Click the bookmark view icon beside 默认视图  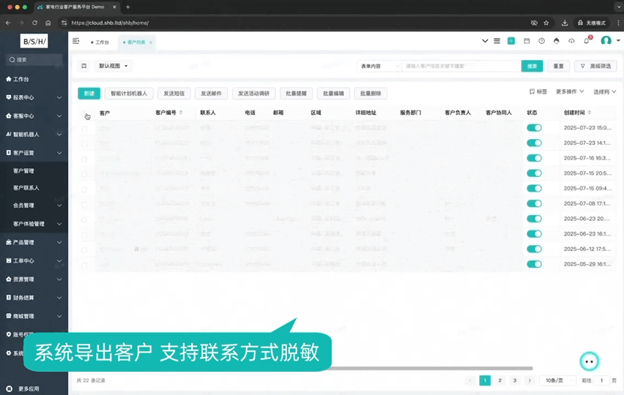point(84,66)
